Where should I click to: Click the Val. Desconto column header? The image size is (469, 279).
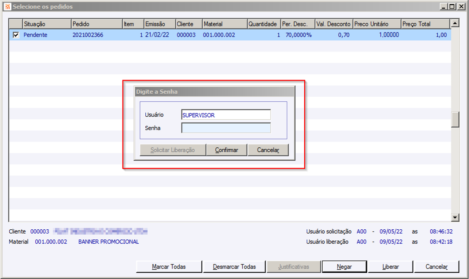[334, 24]
